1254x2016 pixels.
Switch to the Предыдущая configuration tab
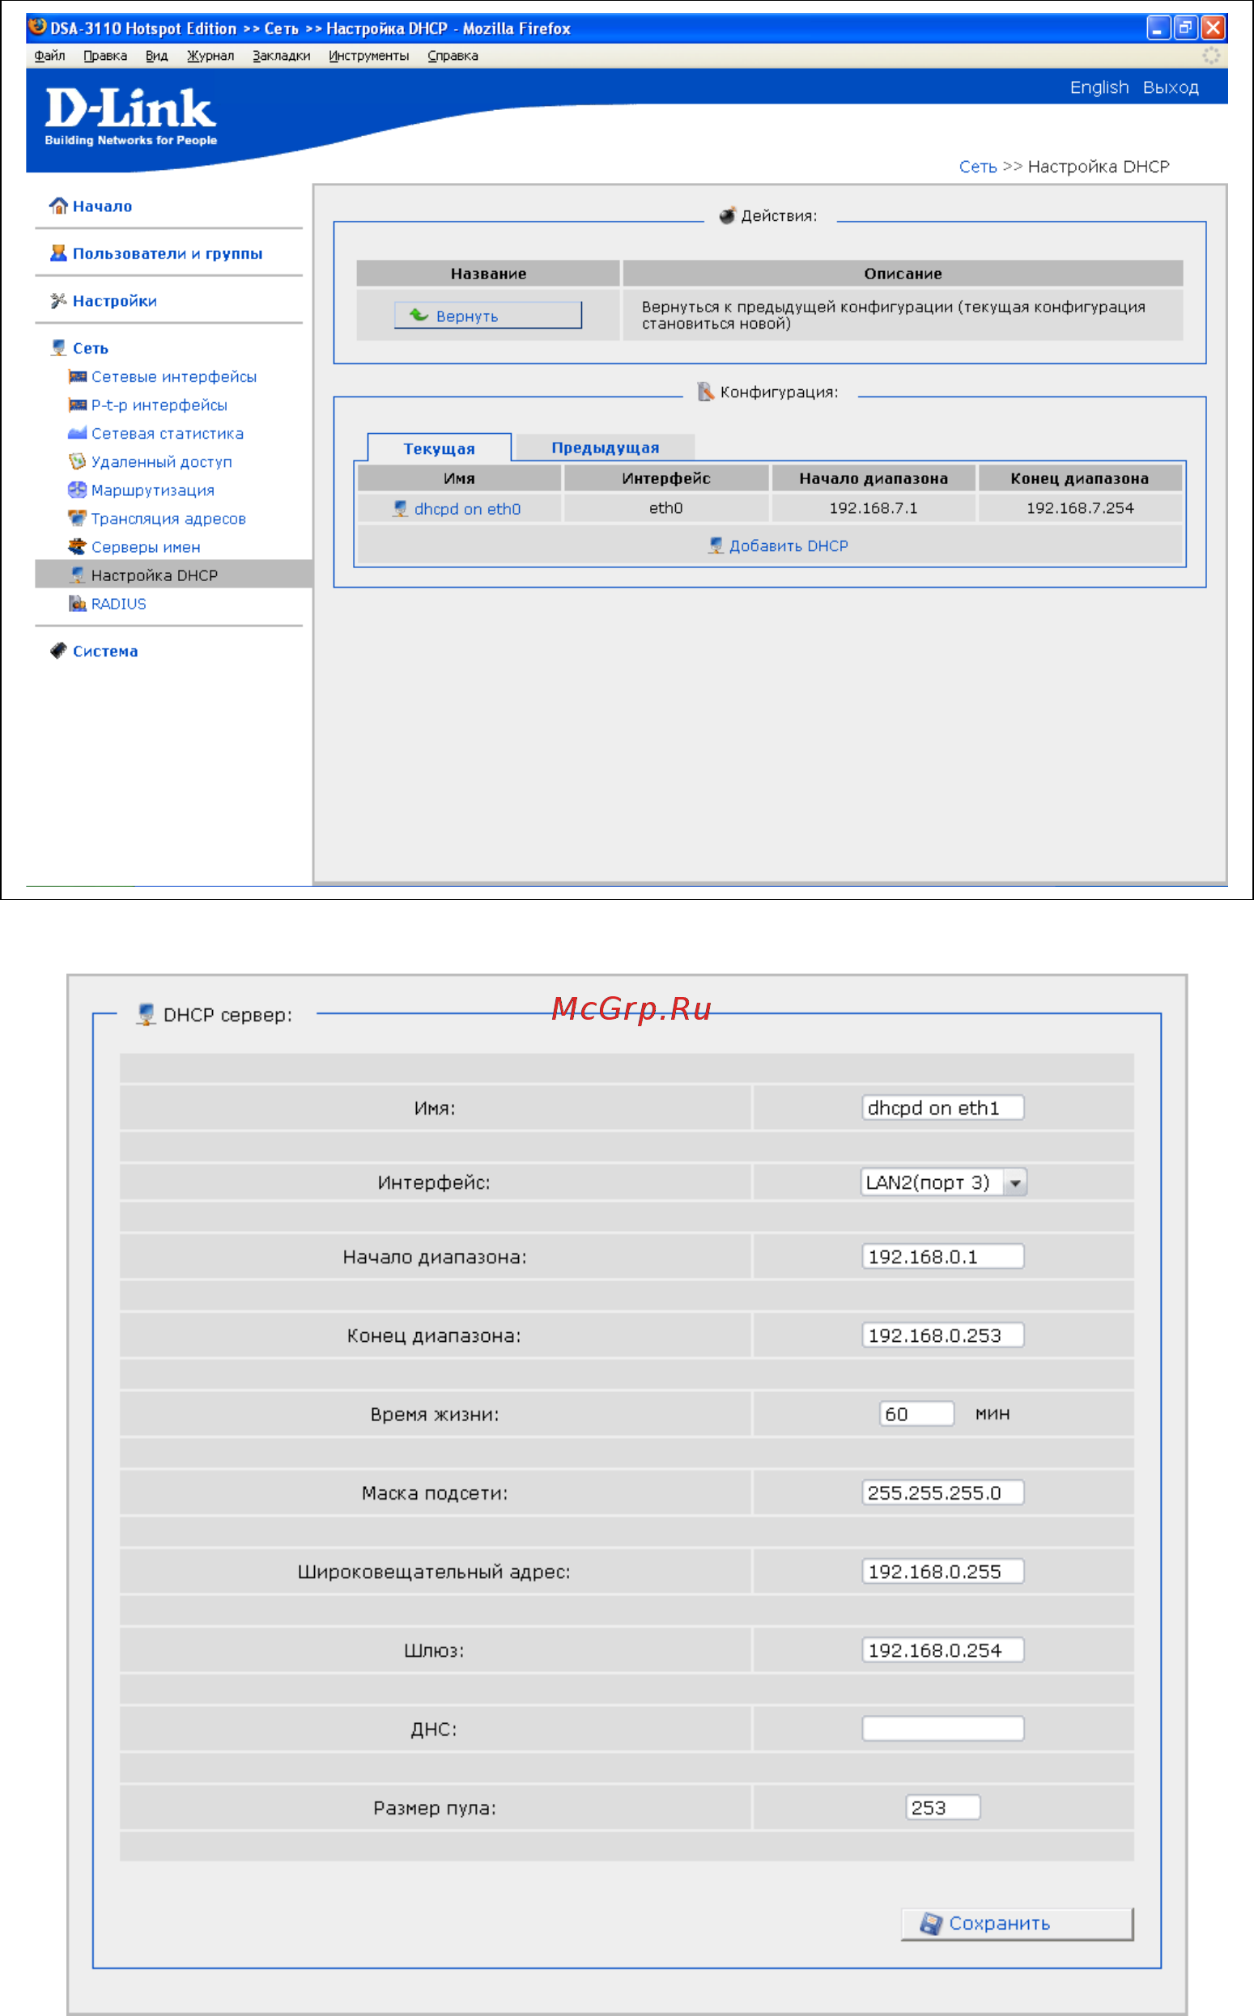tap(606, 447)
